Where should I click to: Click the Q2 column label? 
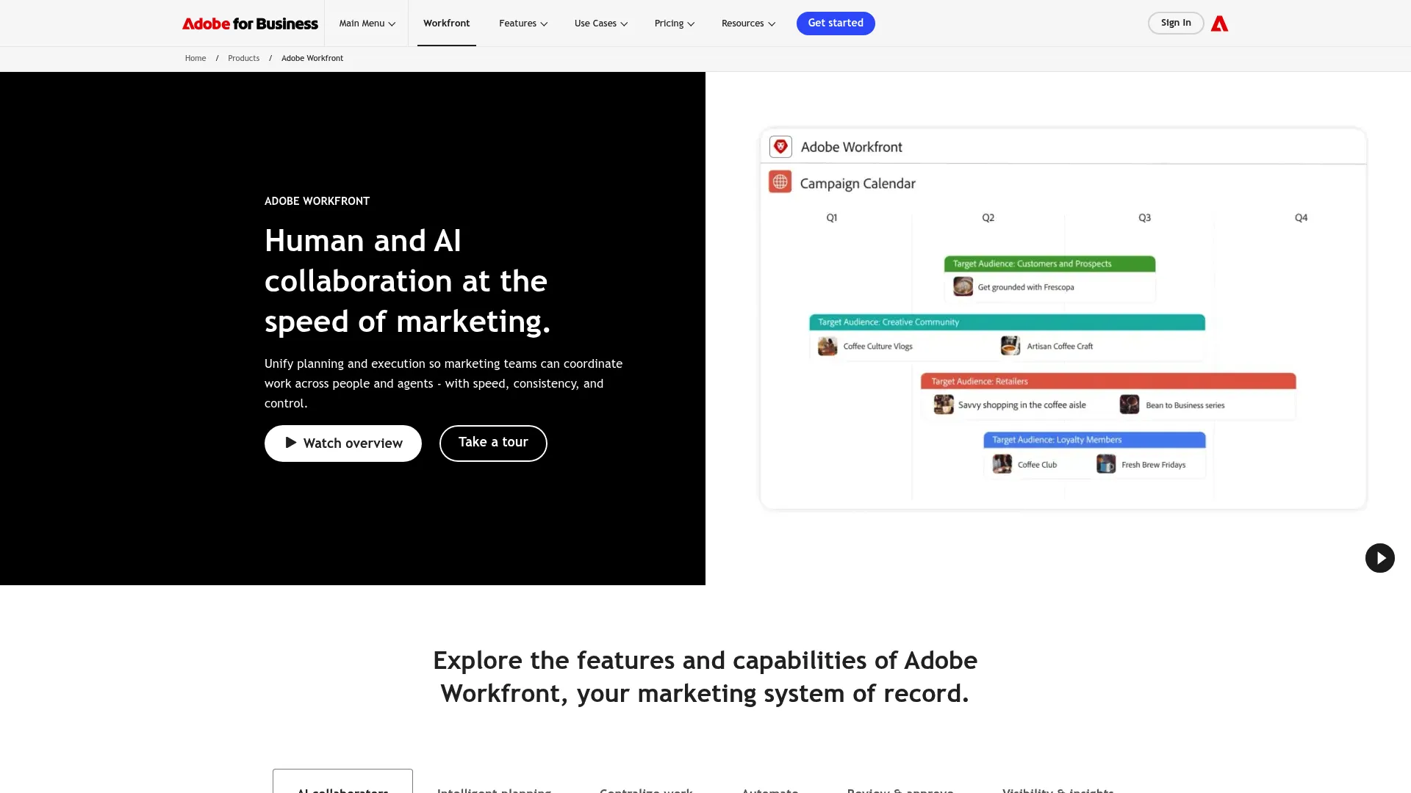pyautogui.click(x=988, y=218)
